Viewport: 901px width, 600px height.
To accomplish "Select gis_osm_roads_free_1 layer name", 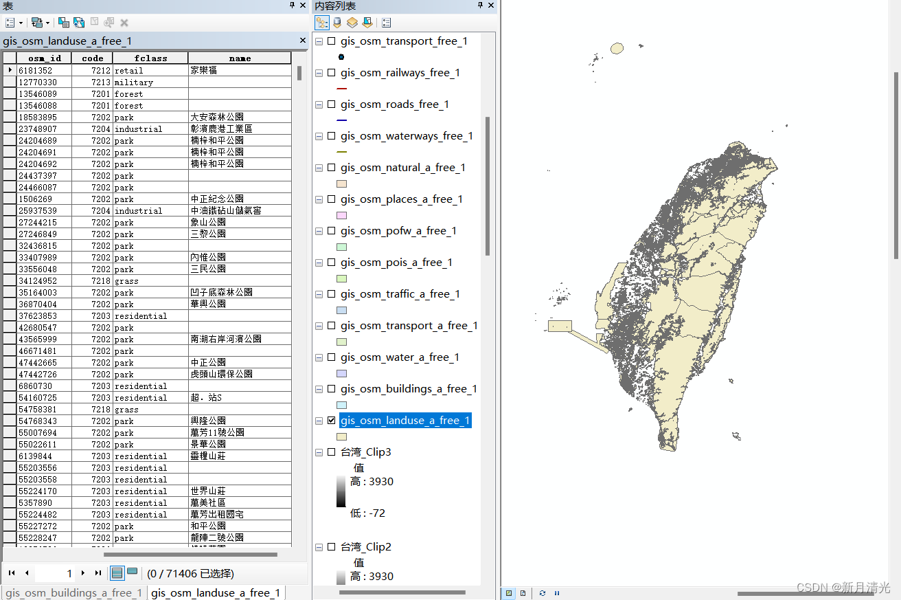I will click(x=394, y=104).
